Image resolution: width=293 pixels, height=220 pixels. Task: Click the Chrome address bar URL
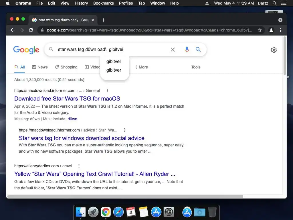149,30
